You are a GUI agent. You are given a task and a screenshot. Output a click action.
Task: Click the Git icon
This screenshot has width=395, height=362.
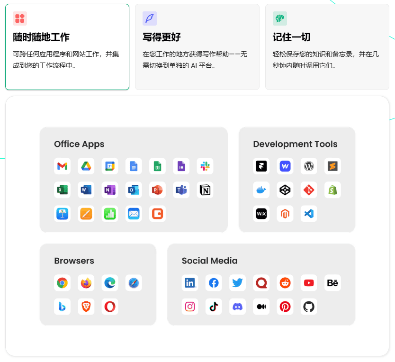tap(309, 190)
